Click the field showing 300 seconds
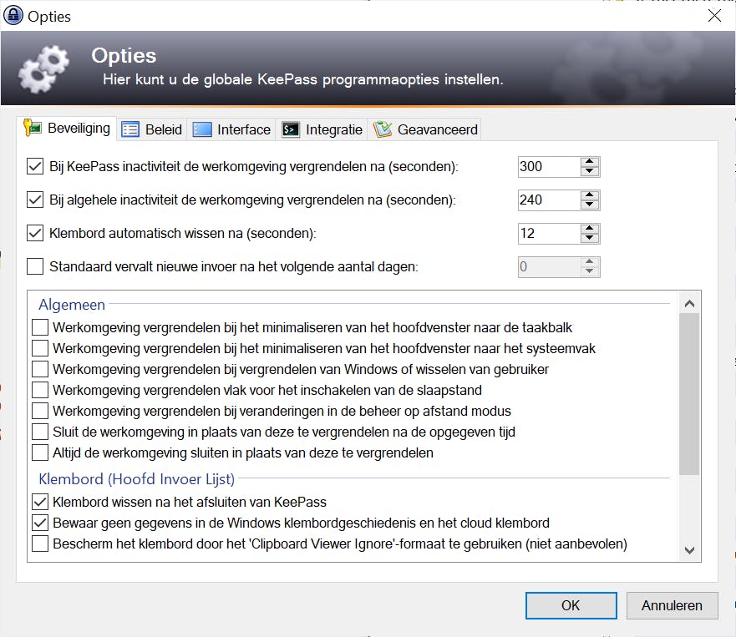This screenshot has height=637, width=736. (549, 166)
